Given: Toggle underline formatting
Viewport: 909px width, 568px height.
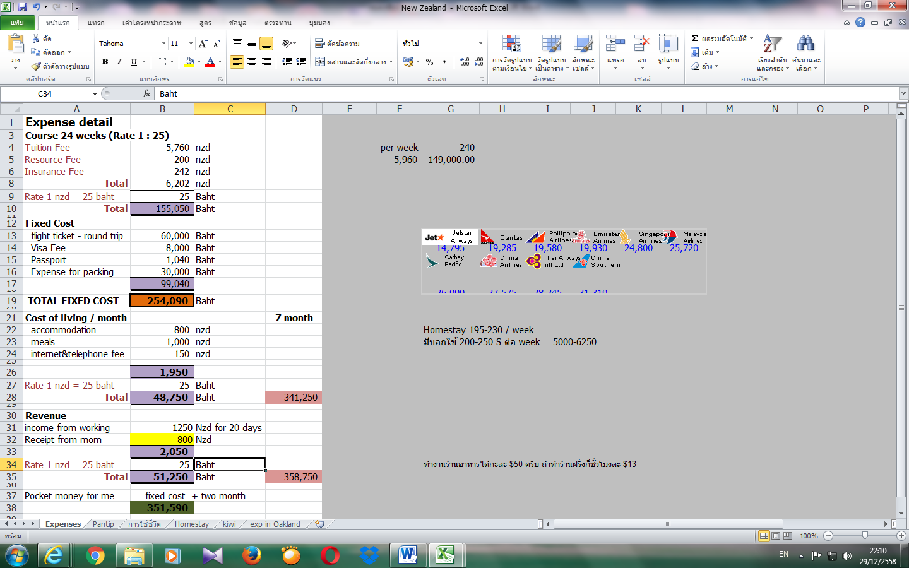Looking at the screenshot, I should pyautogui.click(x=134, y=62).
